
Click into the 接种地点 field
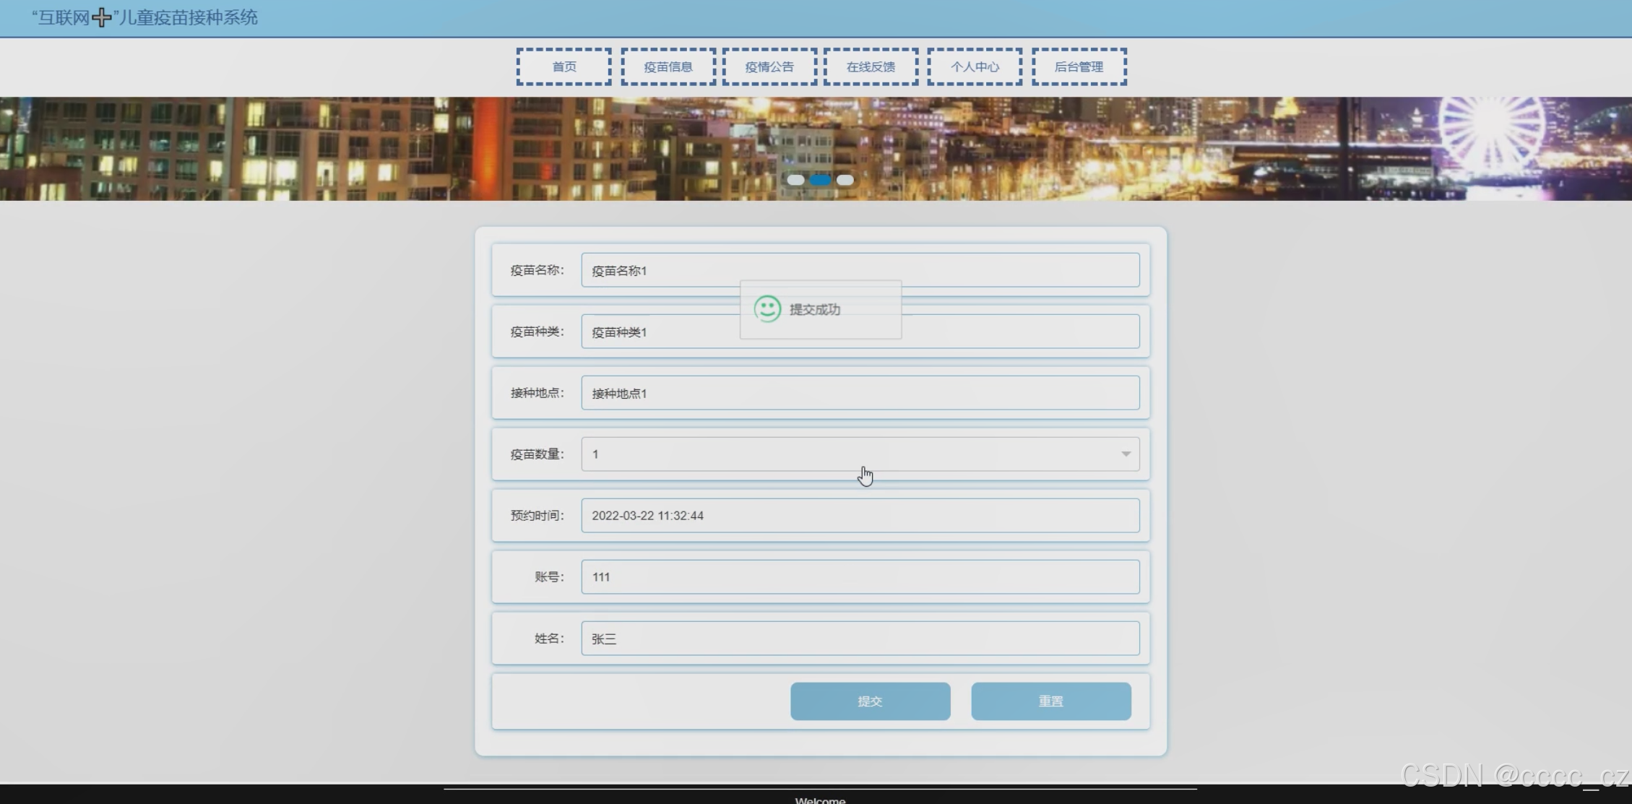pyautogui.click(x=860, y=393)
